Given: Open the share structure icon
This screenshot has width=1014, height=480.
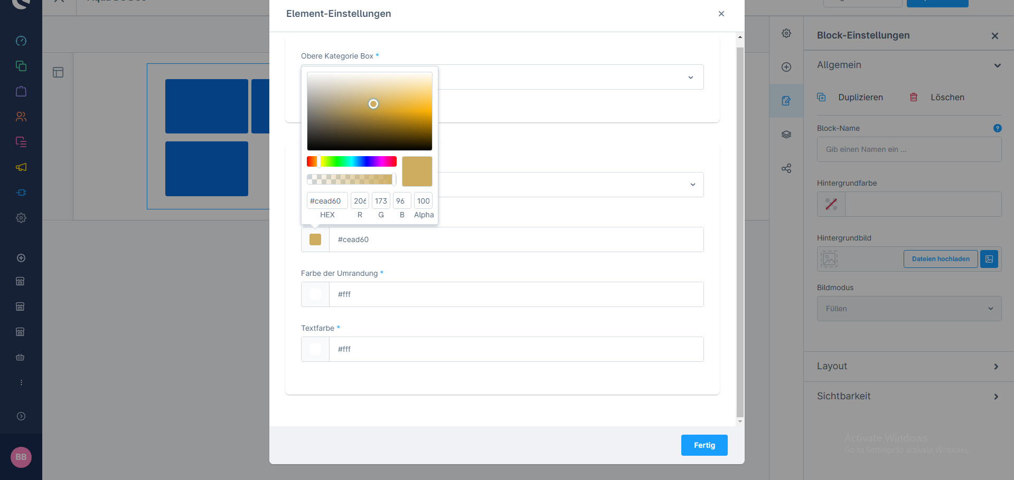Looking at the screenshot, I should point(786,168).
